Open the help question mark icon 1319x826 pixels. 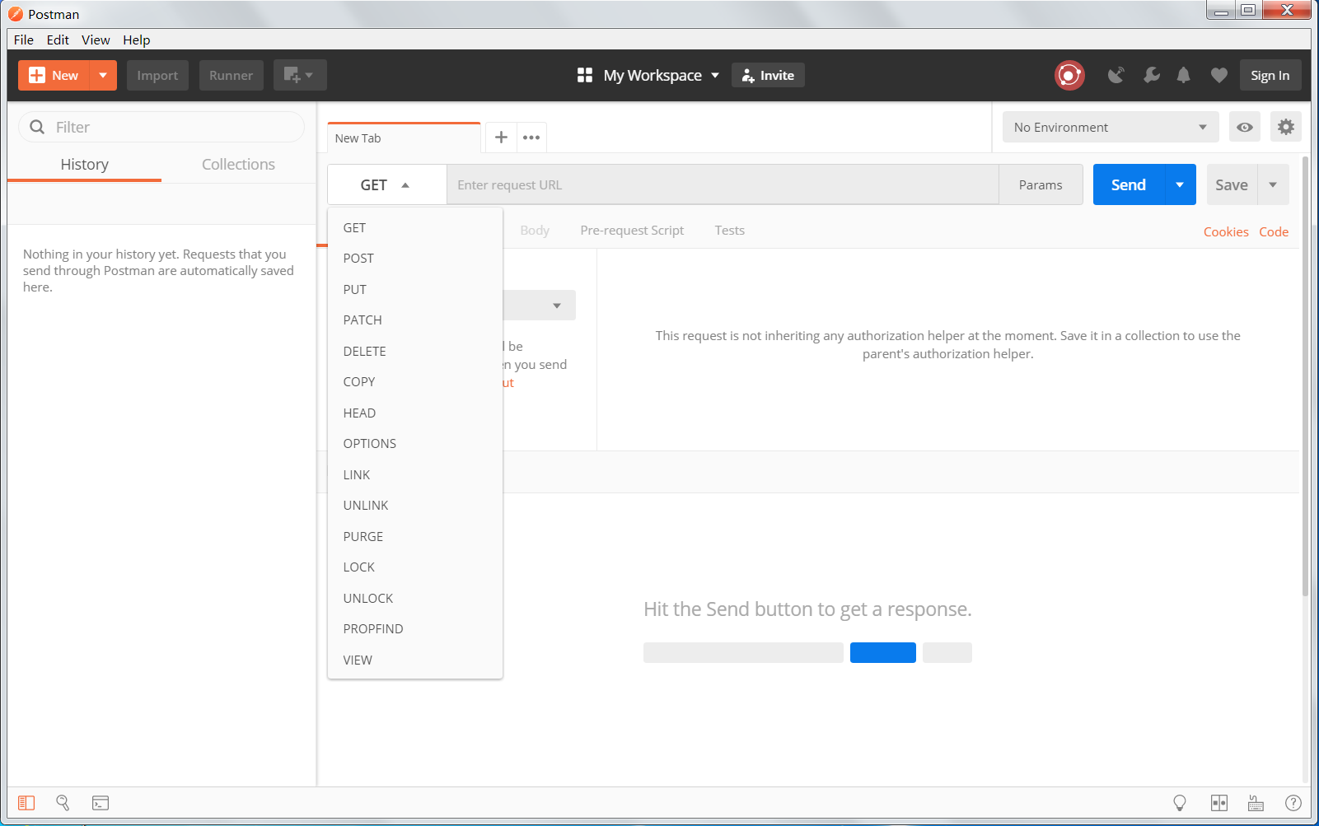1293,803
